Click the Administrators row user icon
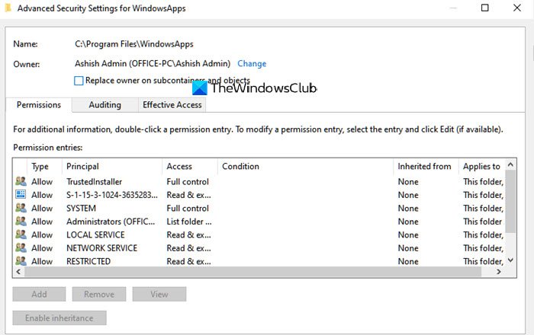 point(21,221)
